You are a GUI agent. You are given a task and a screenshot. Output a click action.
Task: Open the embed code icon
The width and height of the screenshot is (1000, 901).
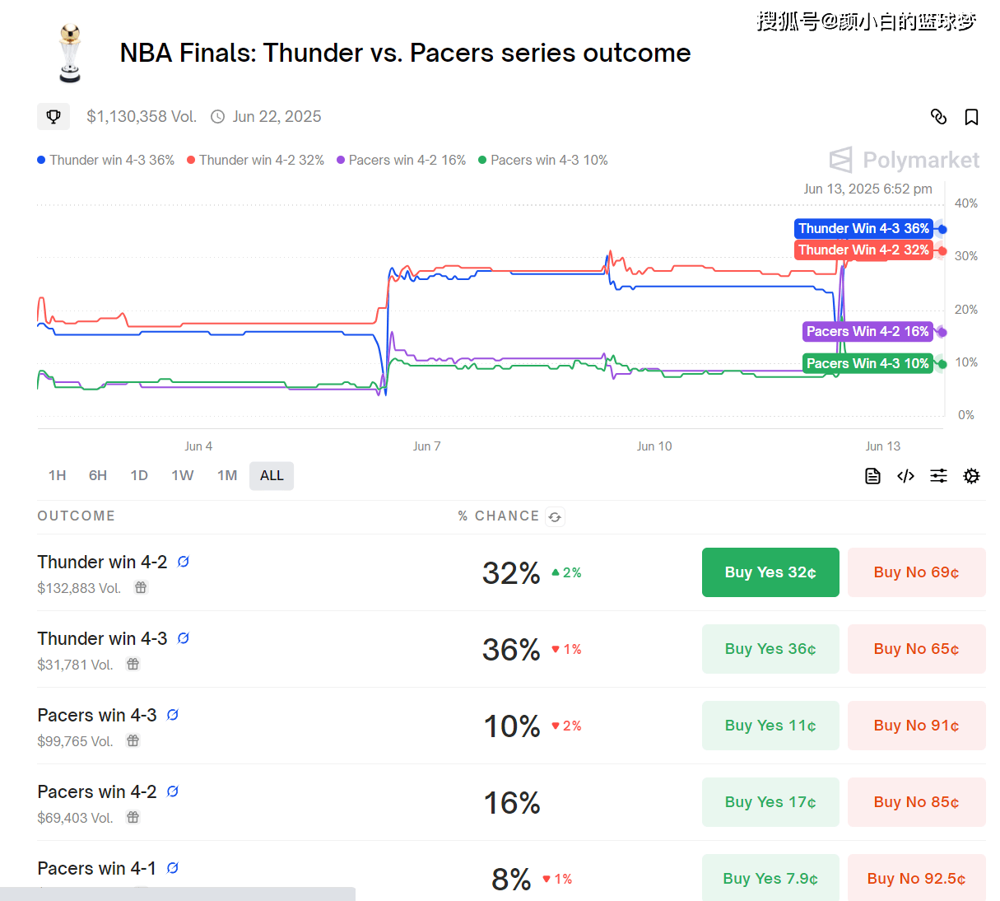point(905,476)
